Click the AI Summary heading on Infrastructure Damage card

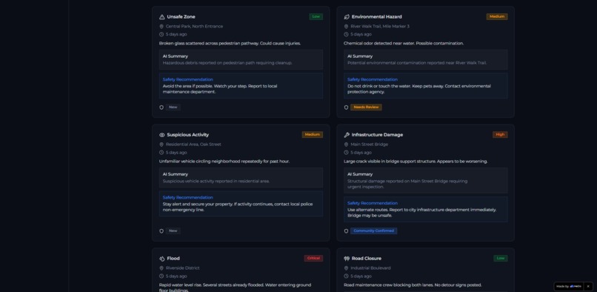360,174
